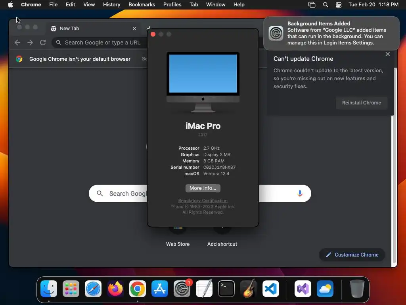
Task: Open Finder from the Dock
Action: 49,289
